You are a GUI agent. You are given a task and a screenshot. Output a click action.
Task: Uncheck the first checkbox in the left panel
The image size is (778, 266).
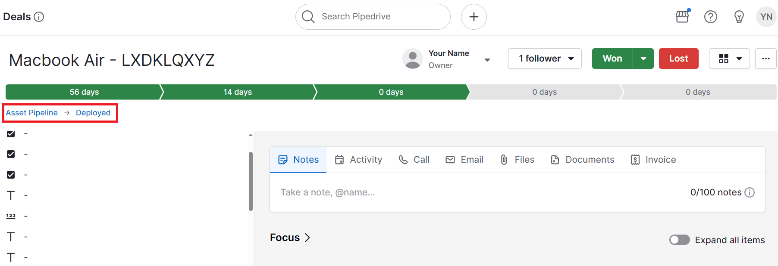pyautogui.click(x=11, y=133)
